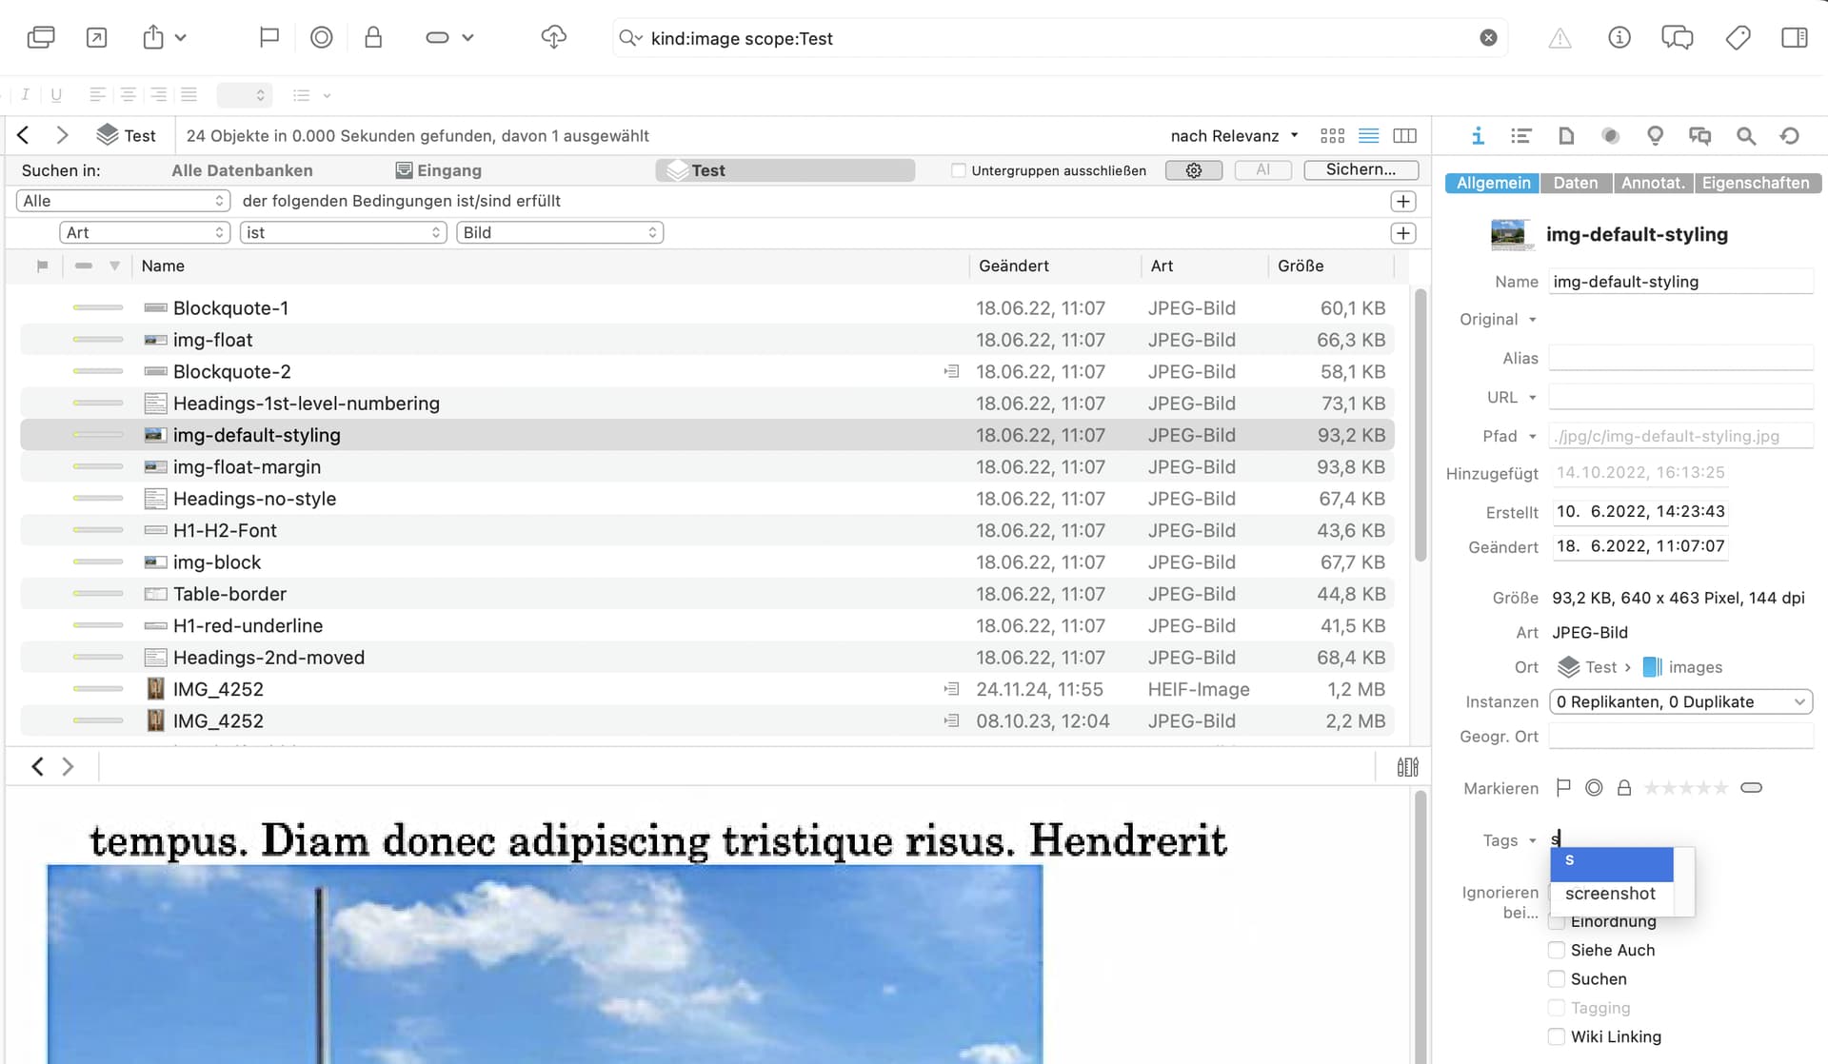Select Alle Datenbanken search scope
The image size is (1828, 1064).
242,170
